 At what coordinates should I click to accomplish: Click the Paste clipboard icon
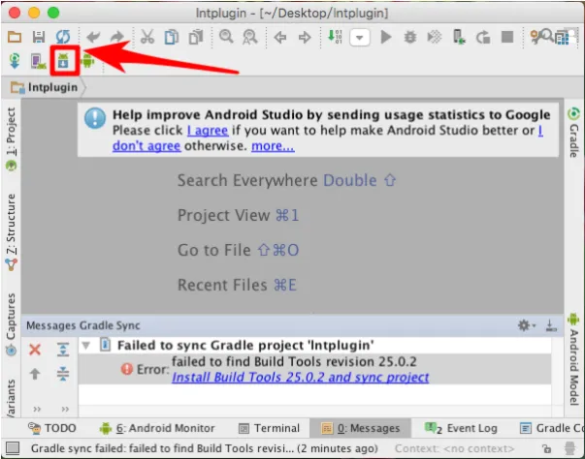[196, 37]
